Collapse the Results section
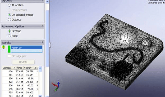The height and width of the screenshot is (97, 165). tap(43, 42)
